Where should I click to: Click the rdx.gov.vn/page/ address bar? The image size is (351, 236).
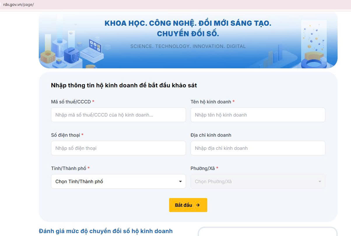coord(19,5)
